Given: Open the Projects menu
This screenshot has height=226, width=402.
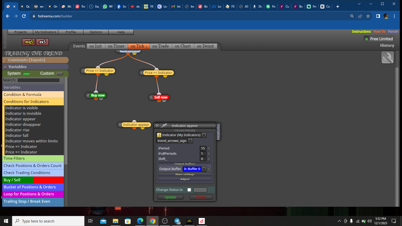Looking at the screenshot, I should 20,32.
